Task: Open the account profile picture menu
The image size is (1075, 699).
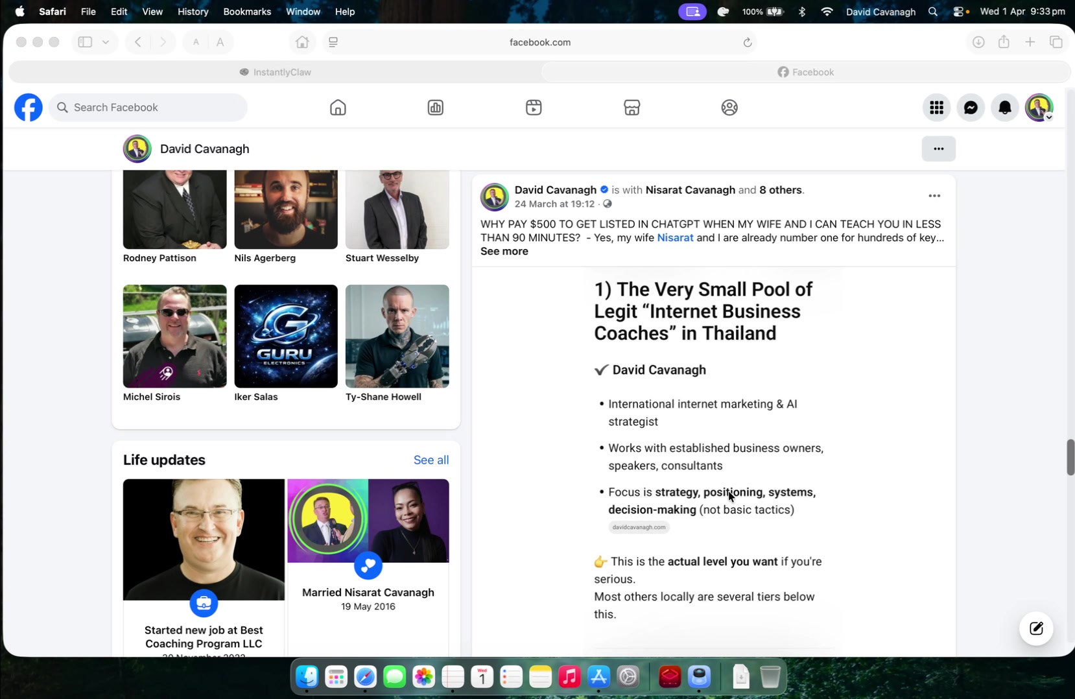Action: (1039, 108)
